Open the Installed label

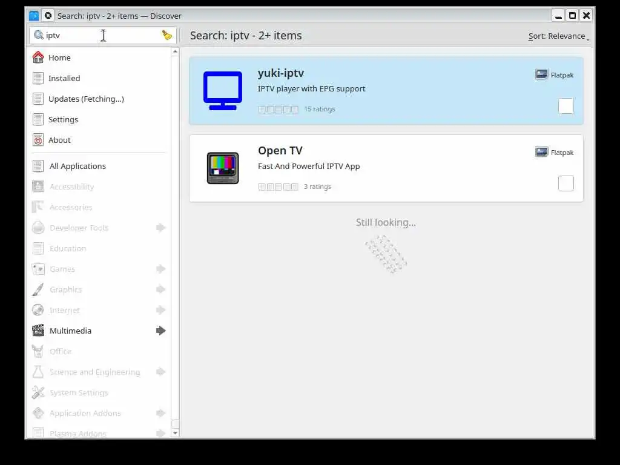coord(64,78)
